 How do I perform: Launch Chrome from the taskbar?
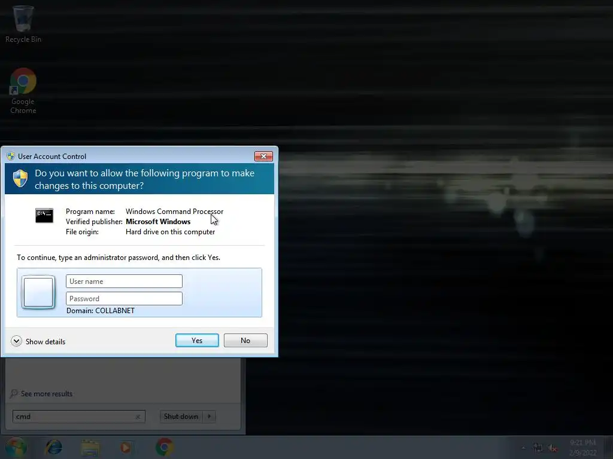165,447
